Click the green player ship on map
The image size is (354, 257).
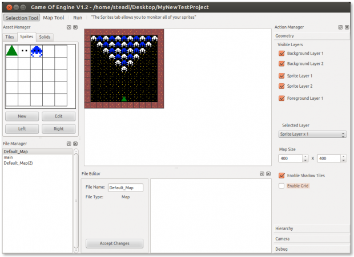124,99
